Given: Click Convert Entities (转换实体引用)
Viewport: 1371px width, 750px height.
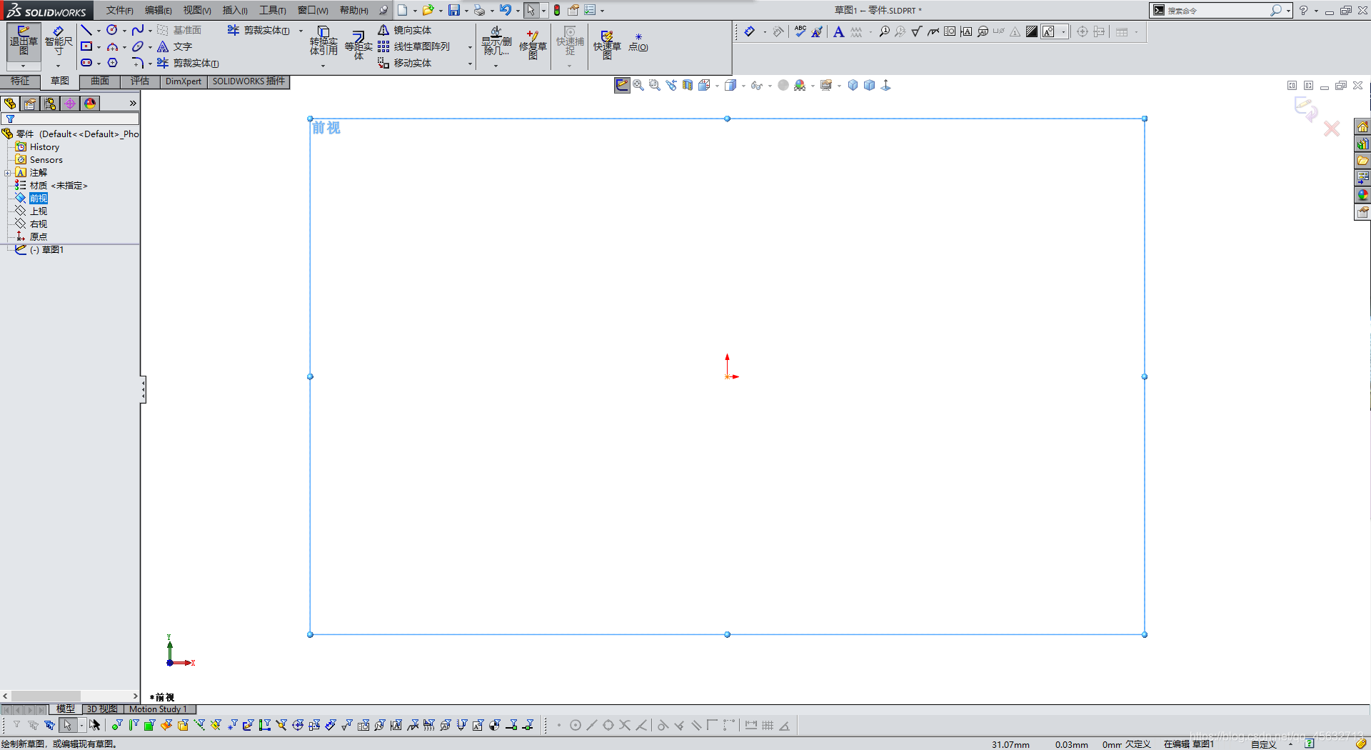Looking at the screenshot, I should tap(323, 41).
